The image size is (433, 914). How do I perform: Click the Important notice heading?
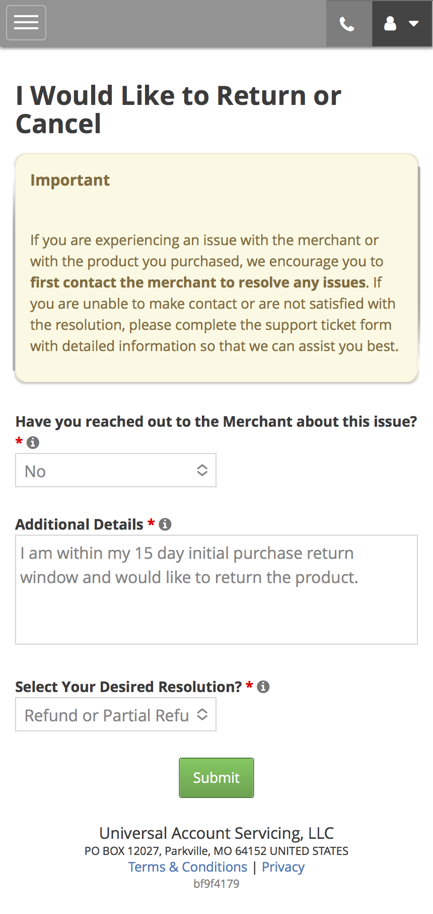click(70, 180)
